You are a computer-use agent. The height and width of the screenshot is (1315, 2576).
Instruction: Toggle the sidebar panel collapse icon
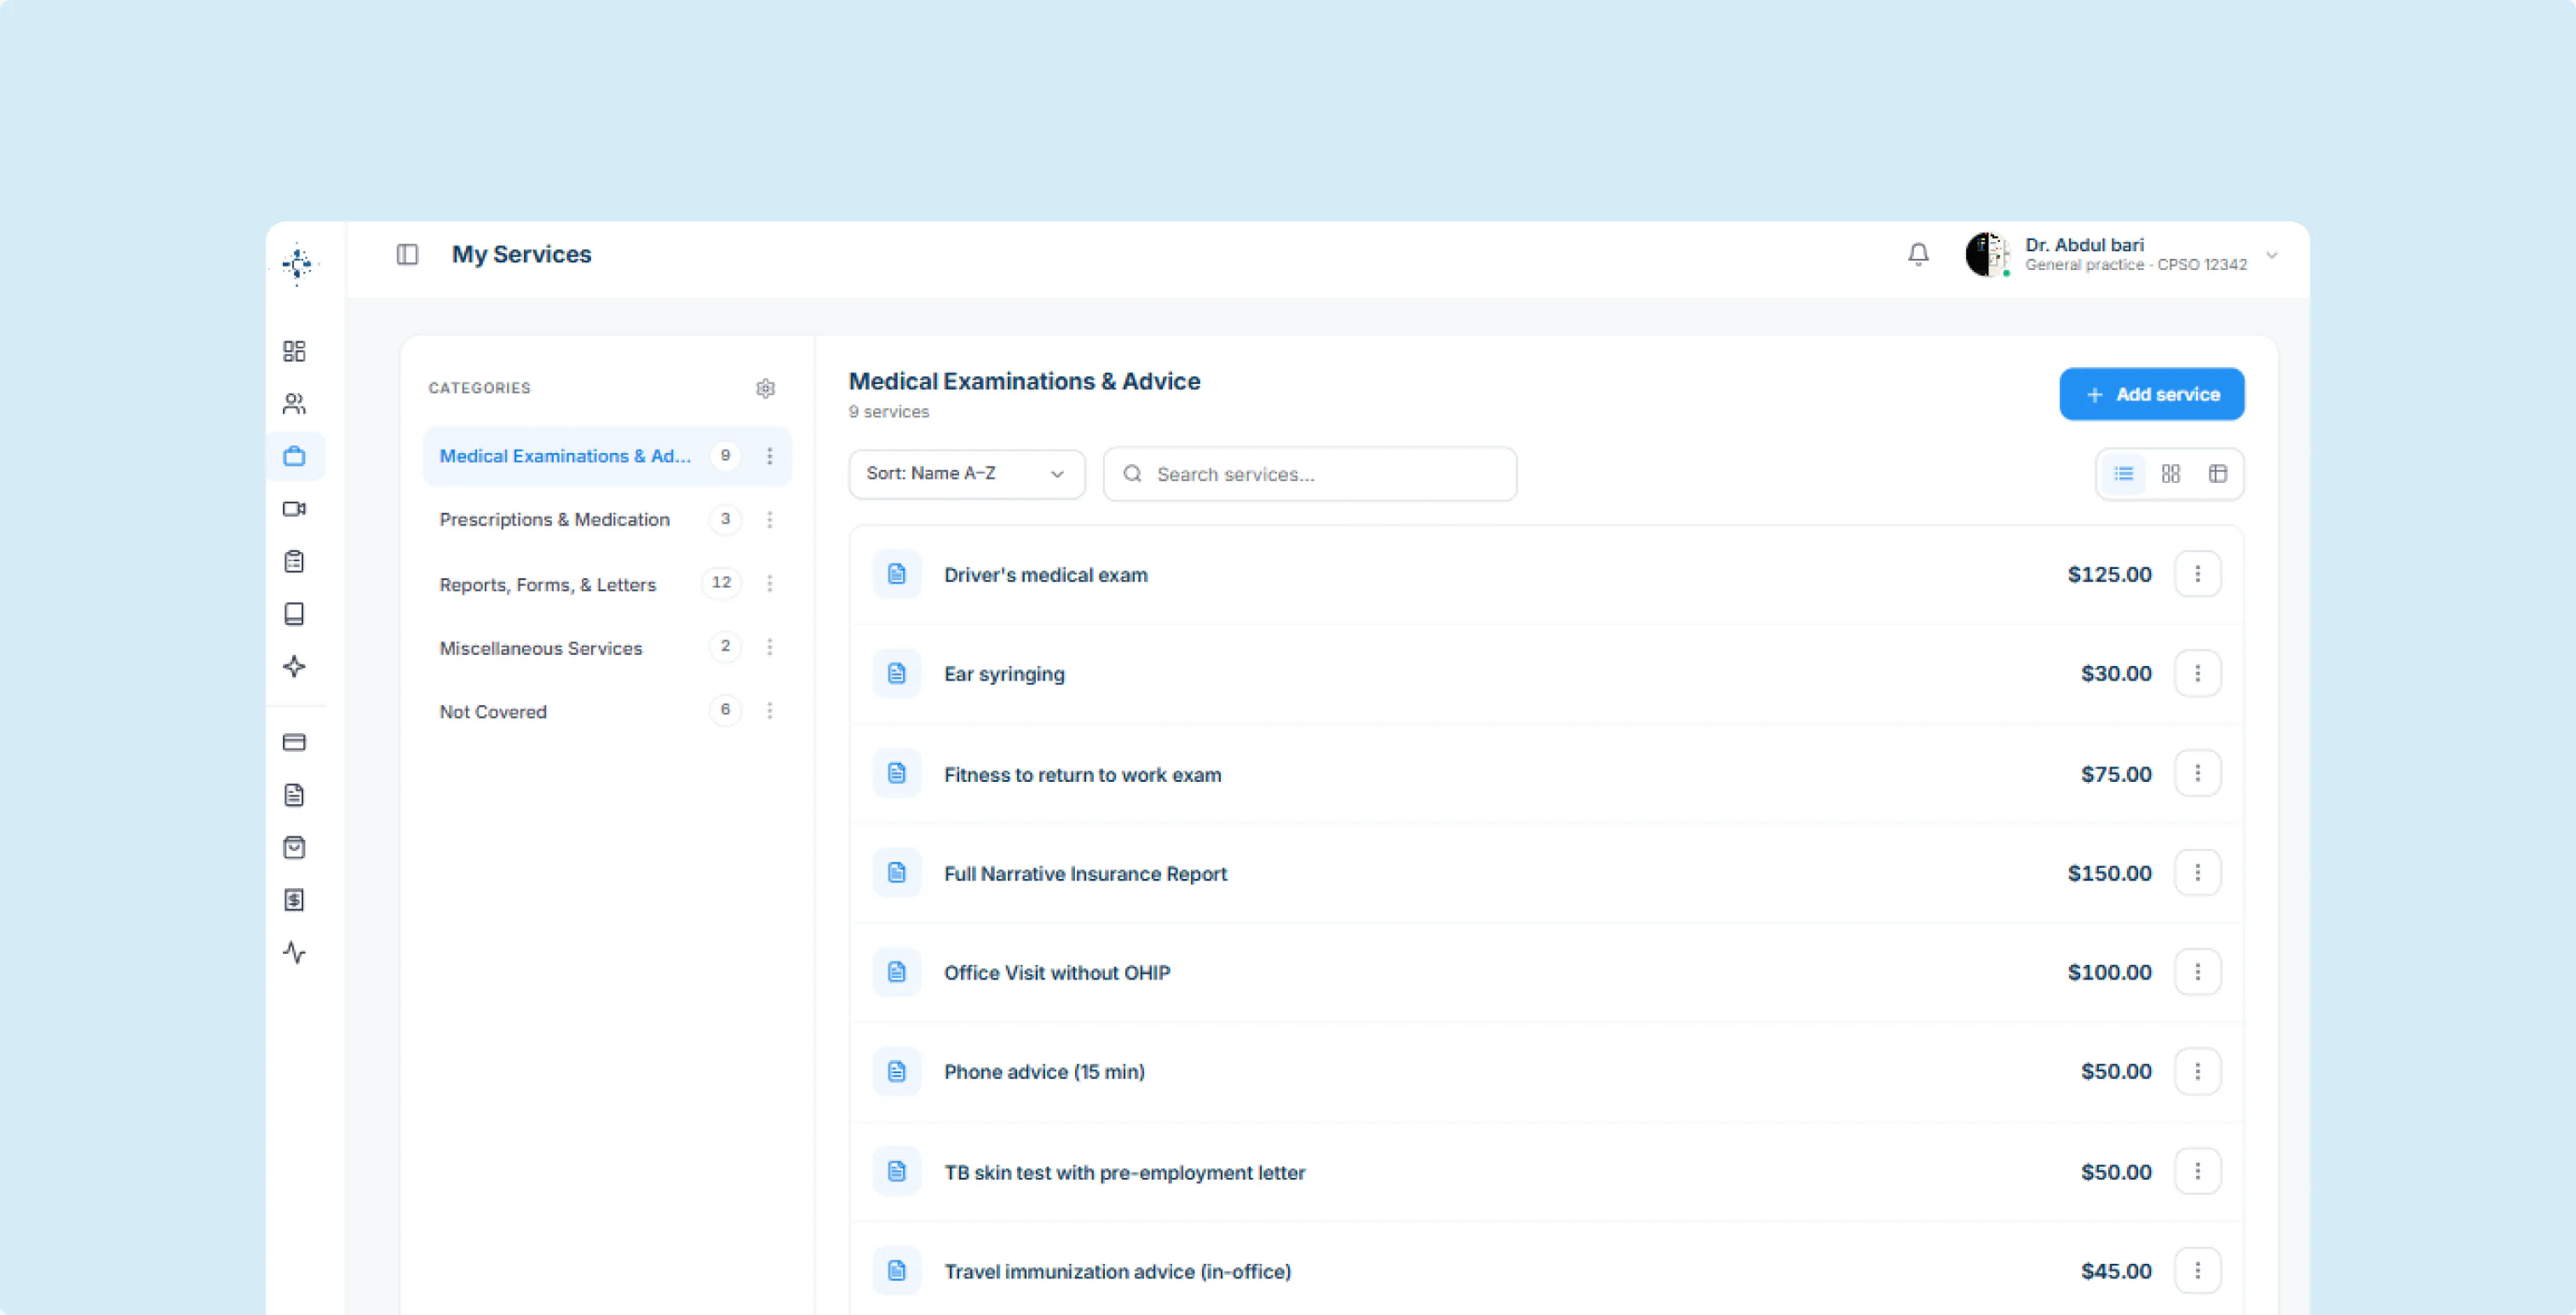(x=407, y=254)
